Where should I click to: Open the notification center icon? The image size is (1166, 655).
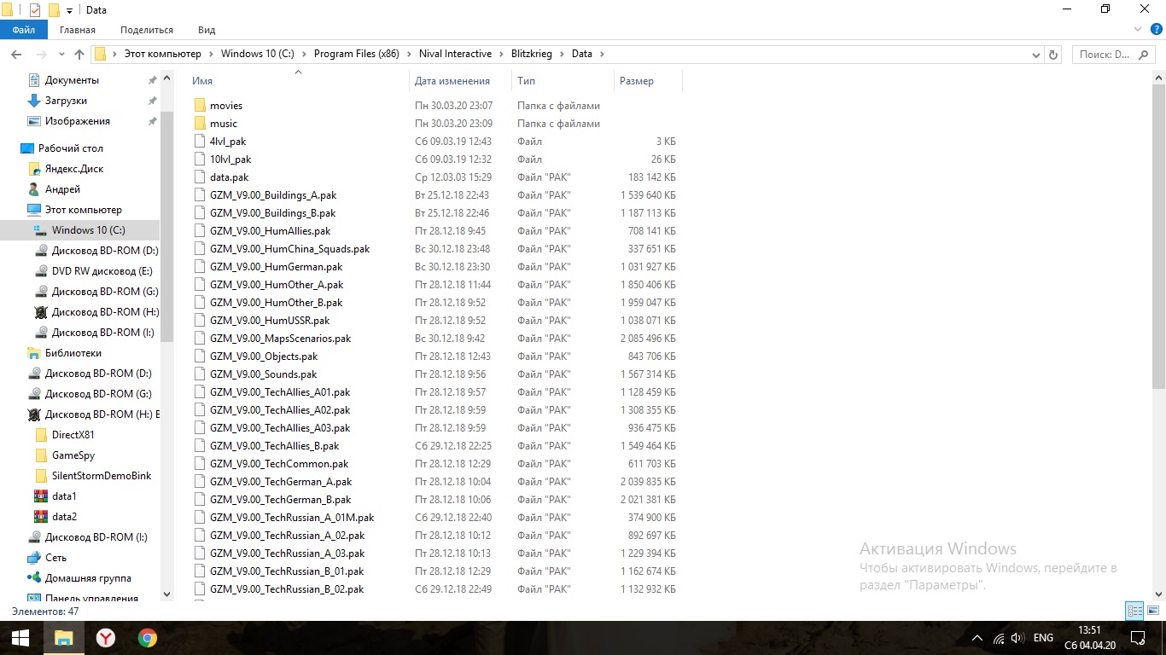pos(1137,638)
